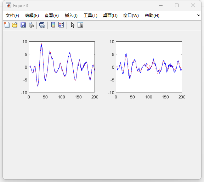Open the 插入(I) menu
This screenshot has height=182, width=204.
point(71,16)
